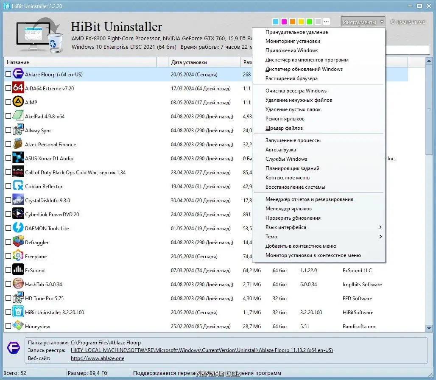Screen dimensions: 436x380
Task: Open the Инструменты dropdown button
Action: point(363,22)
